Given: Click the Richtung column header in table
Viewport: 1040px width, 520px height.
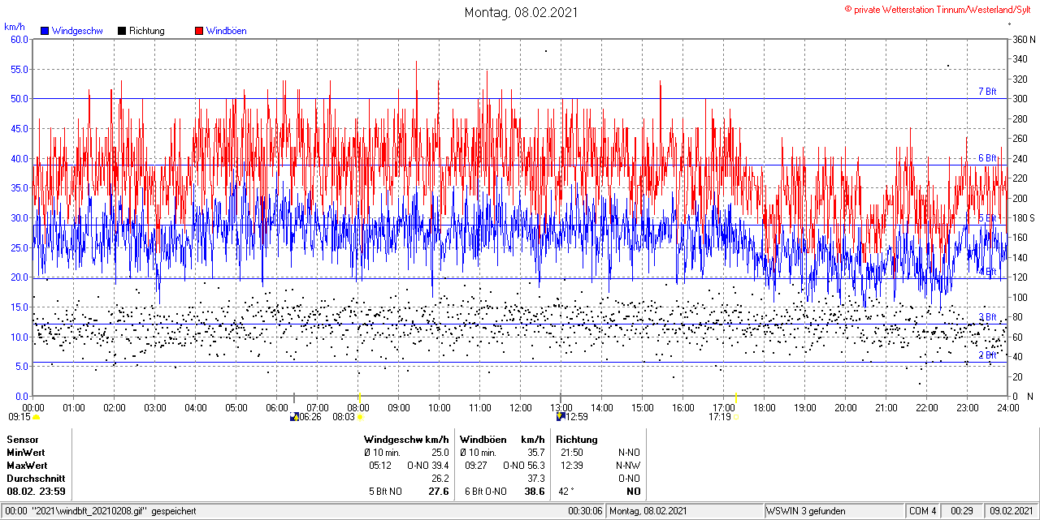Looking at the screenshot, I should (x=577, y=440).
